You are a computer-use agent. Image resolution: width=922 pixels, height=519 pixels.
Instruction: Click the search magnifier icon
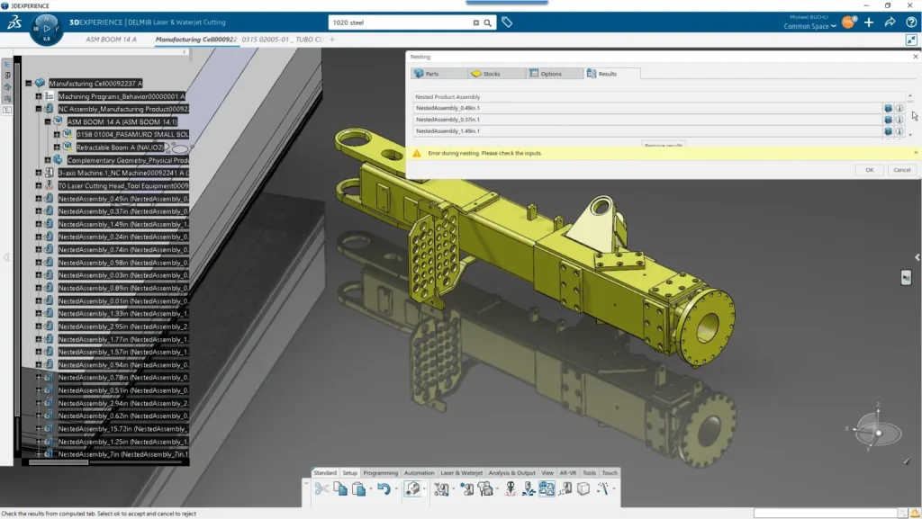point(487,22)
